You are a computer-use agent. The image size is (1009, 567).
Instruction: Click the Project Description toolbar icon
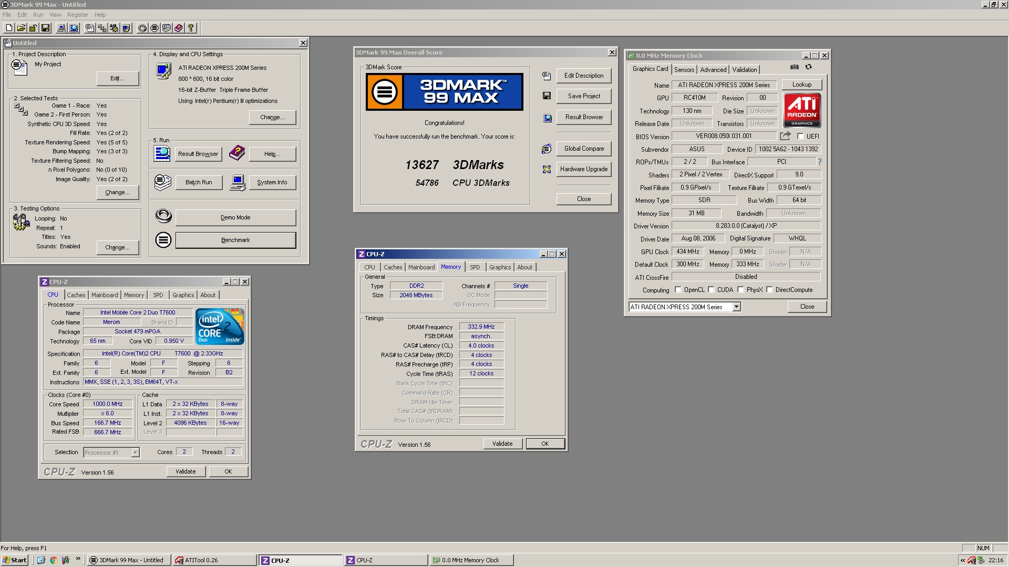point(90,28)
